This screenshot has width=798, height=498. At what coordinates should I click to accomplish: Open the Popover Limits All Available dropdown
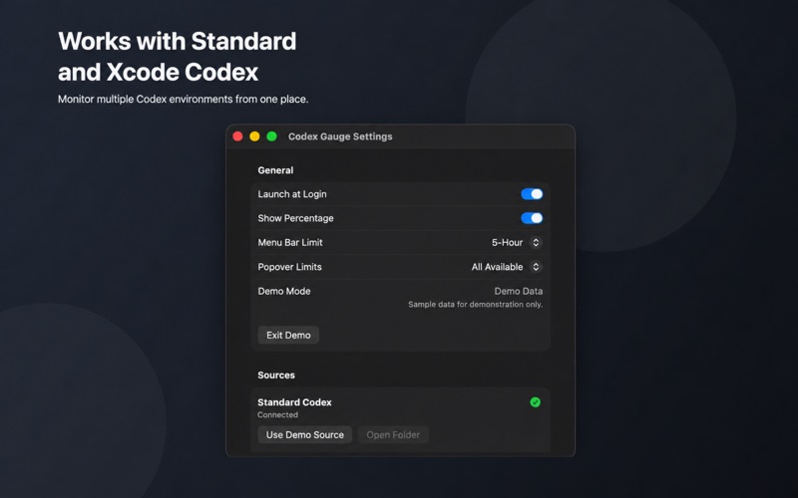pyautogui.click(x=507, y=267)
